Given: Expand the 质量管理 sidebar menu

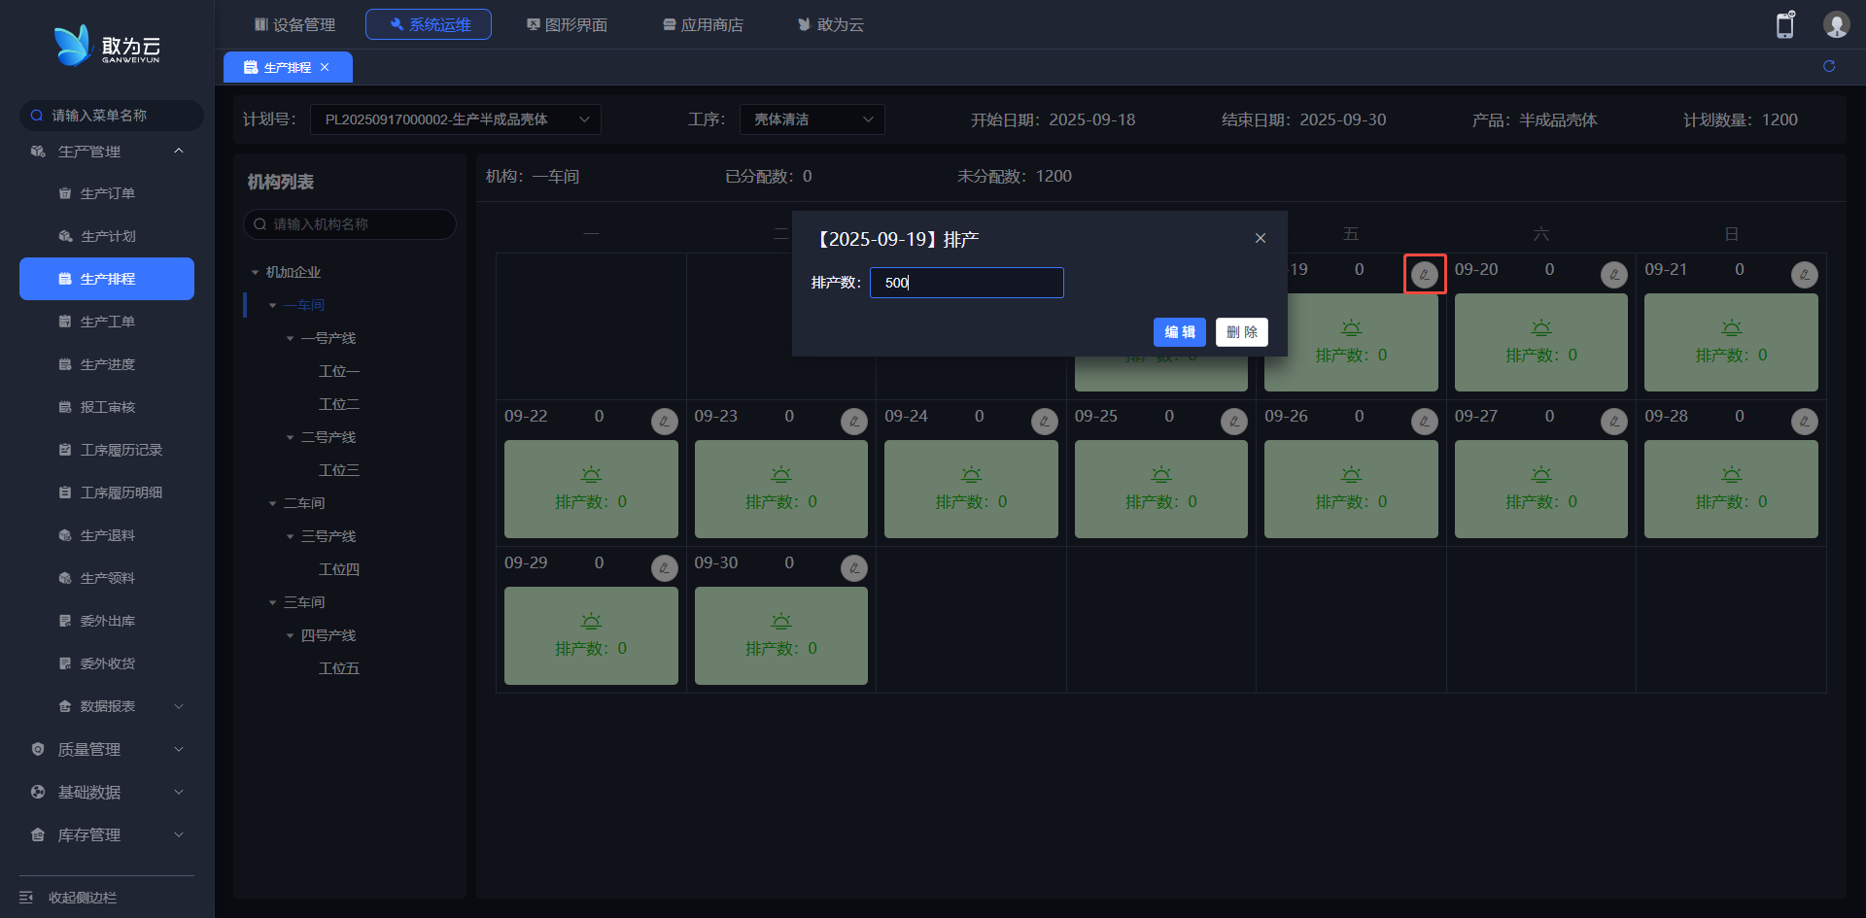Looking at the screenshot, I should coord(107,749).
